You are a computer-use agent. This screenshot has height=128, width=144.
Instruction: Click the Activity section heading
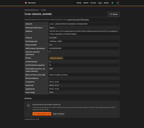pyautogui.click(x=28, y=98)
